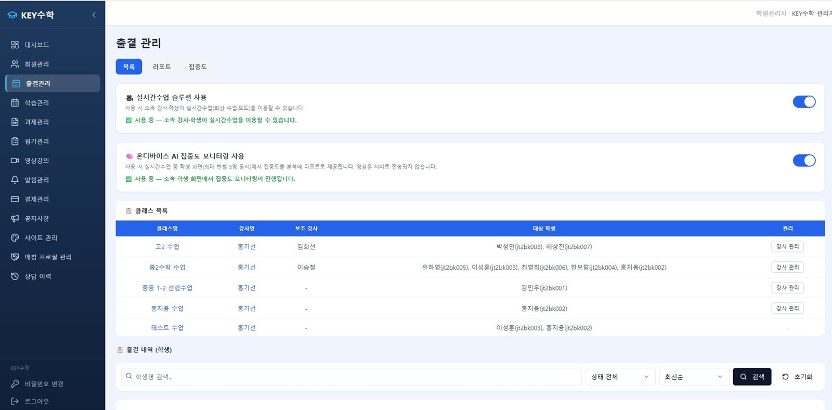This screenshot has width=832, height=410.
Task: Click the 초기화 reset button
Action: [797, 377]
